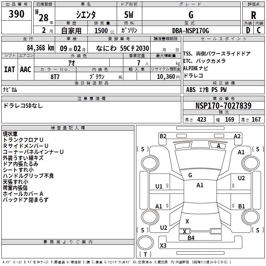Click the engine displacement 1500 cc
This screenshot has height=266, width=266.
104,31
